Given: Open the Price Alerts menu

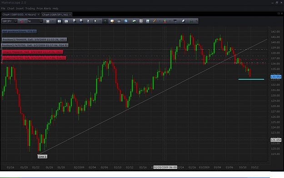Looking at the screenshot, I should coord(44,9).
